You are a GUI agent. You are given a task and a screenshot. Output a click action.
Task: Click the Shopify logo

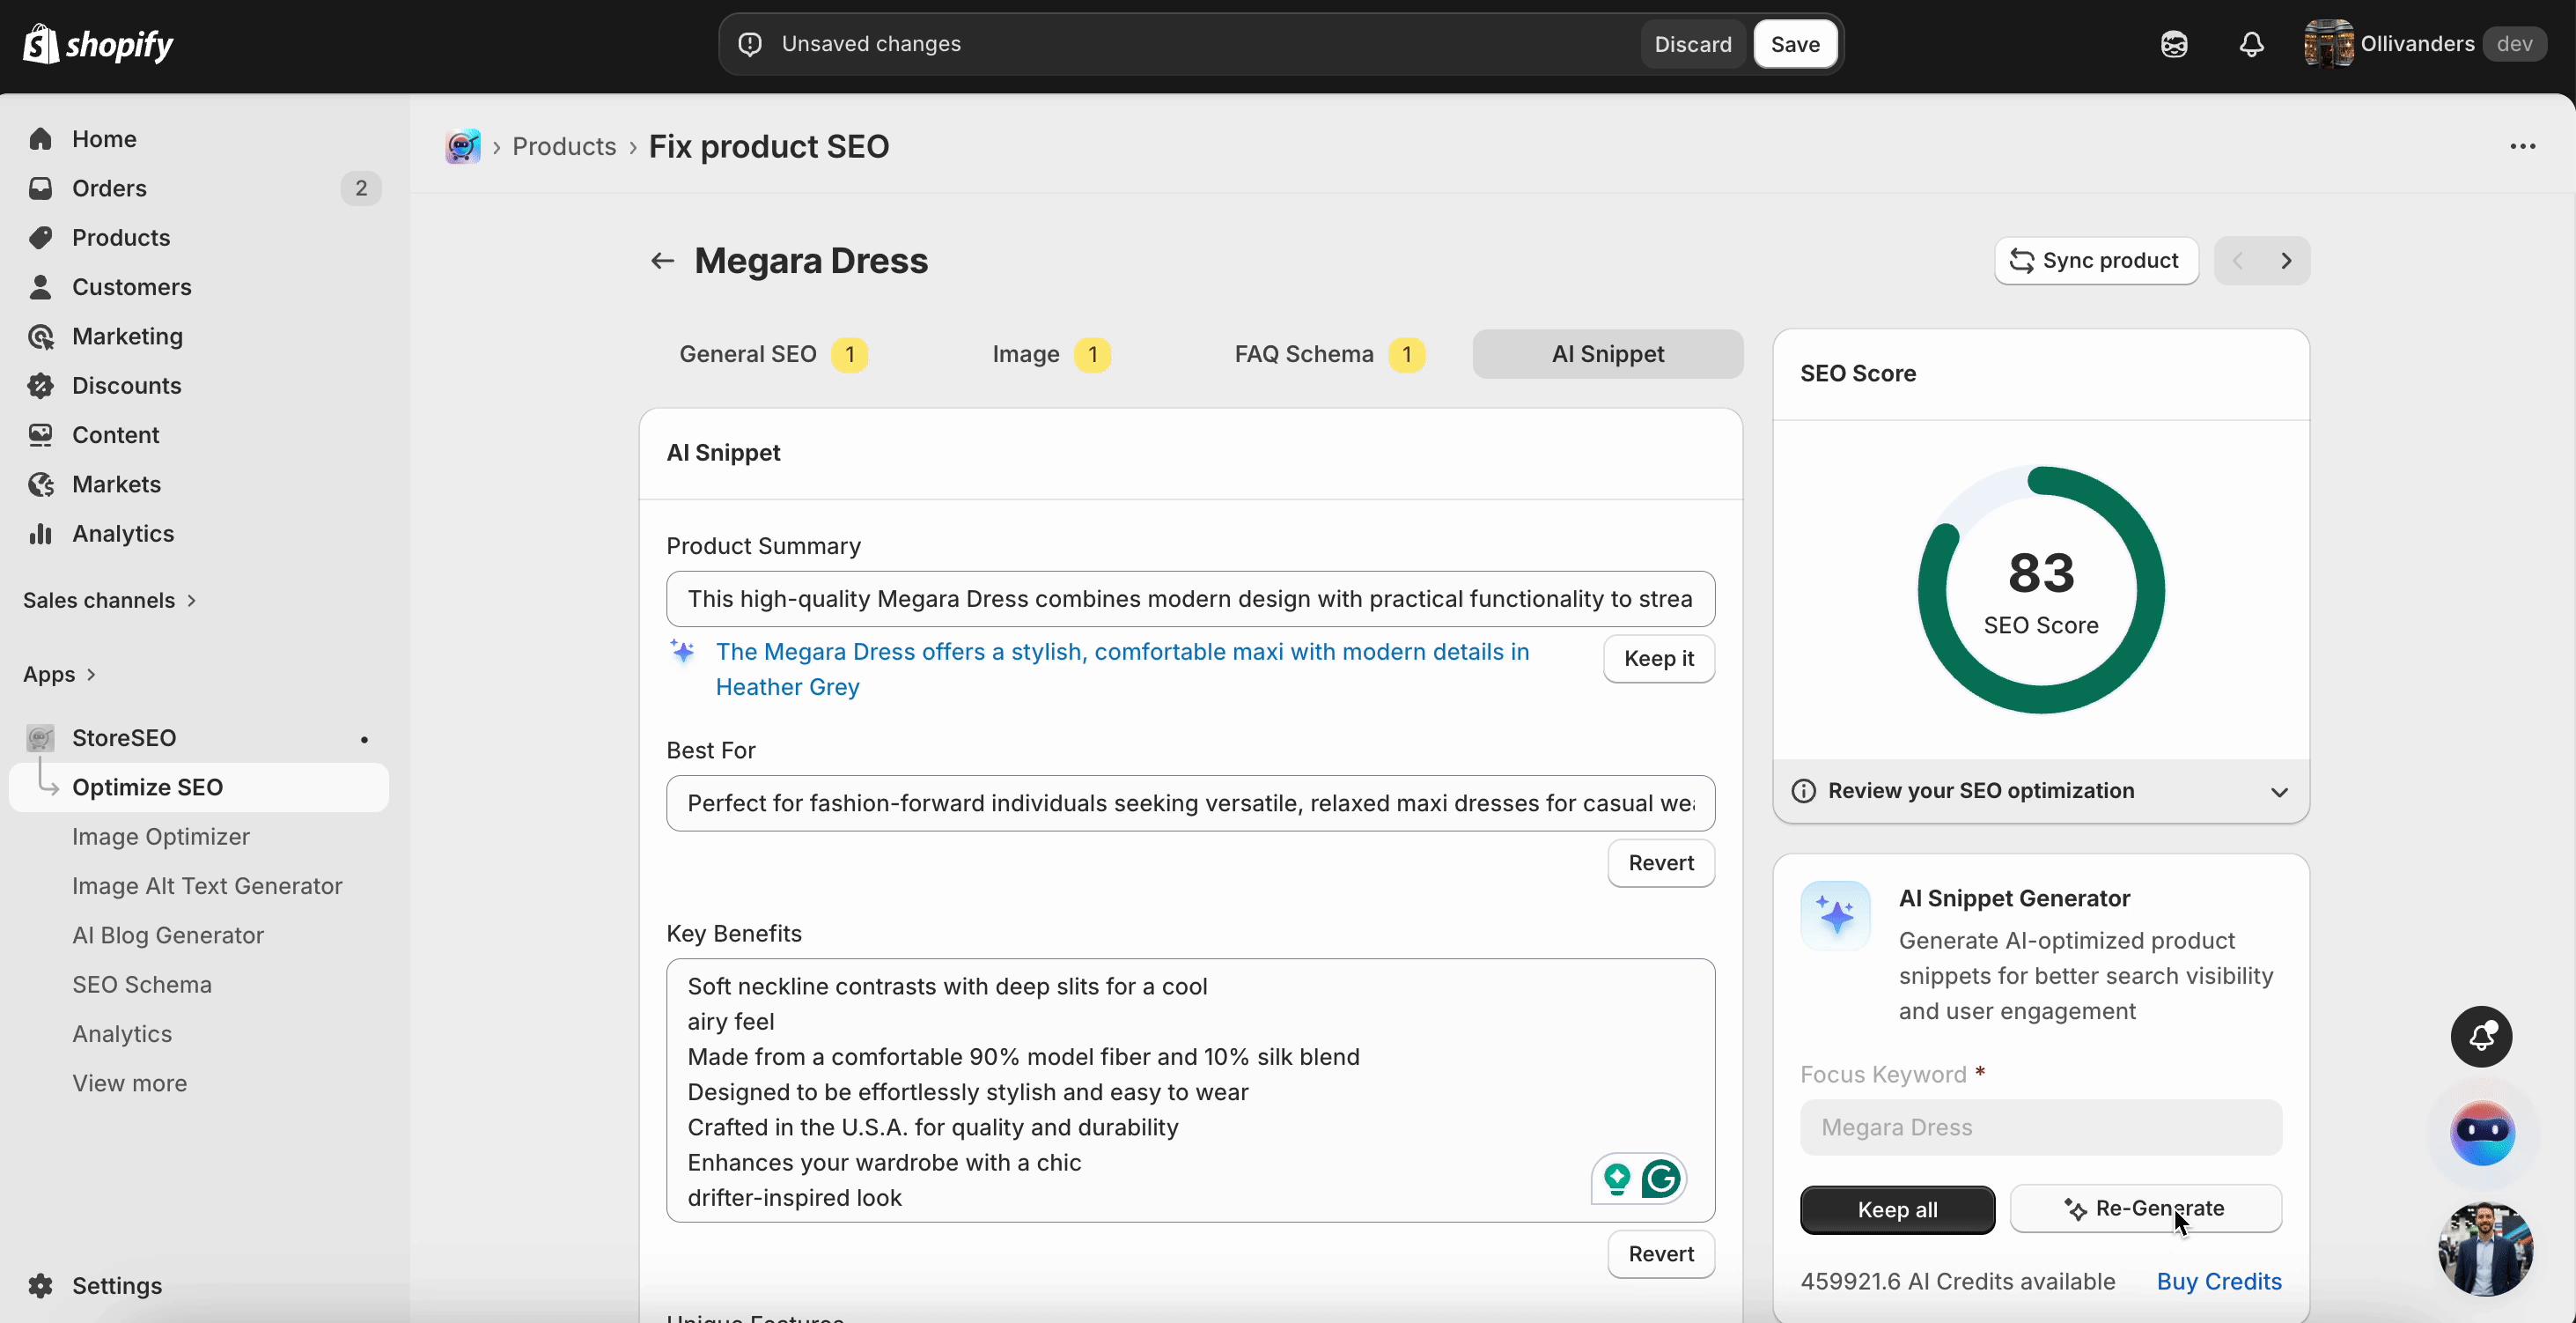97,44
